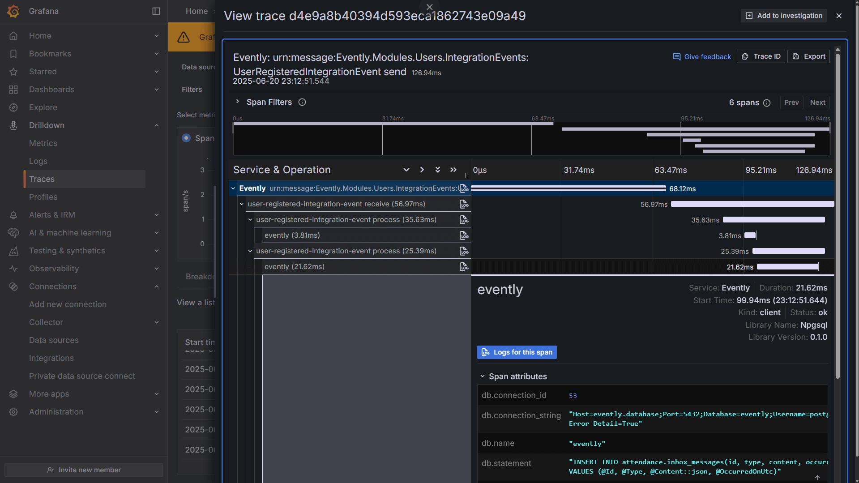The width and height of the screenshot is (859, 483).
Task: Click the Export icon button
Action: click(808, 56)
